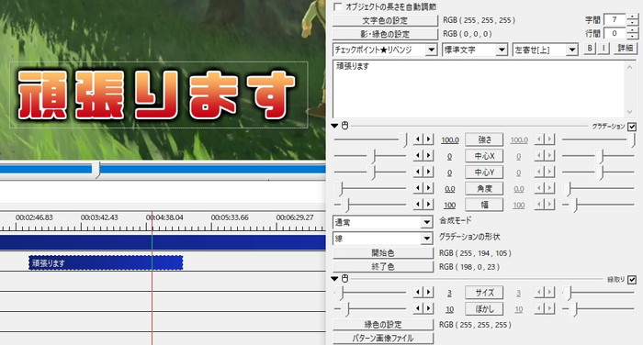Click timeline ruler at 00:05:33.66
This screenshot has width=643, height=345.
click(230, 217)
